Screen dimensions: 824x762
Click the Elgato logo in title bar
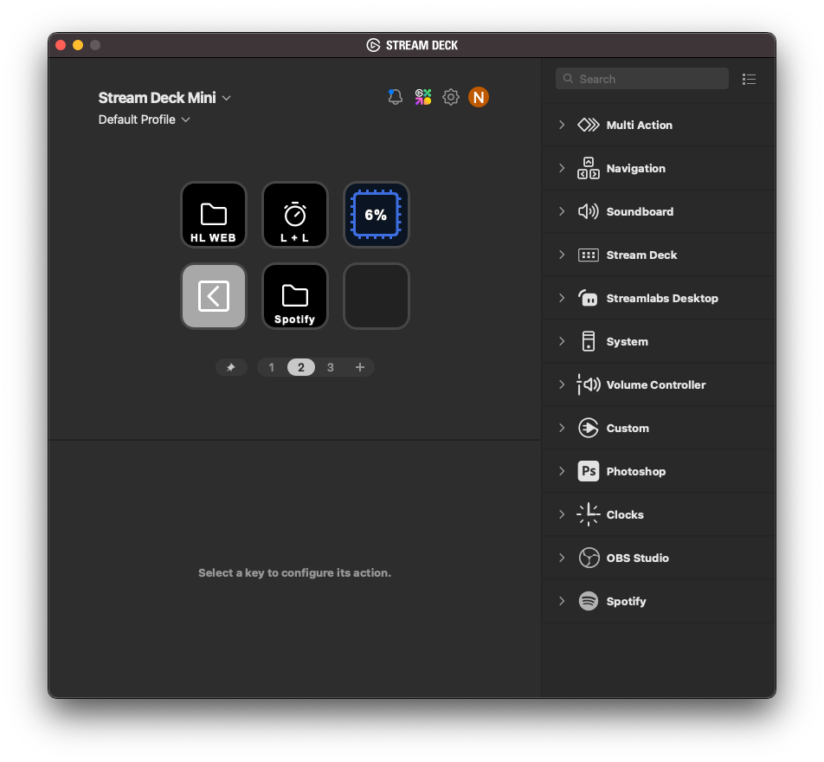373,45
